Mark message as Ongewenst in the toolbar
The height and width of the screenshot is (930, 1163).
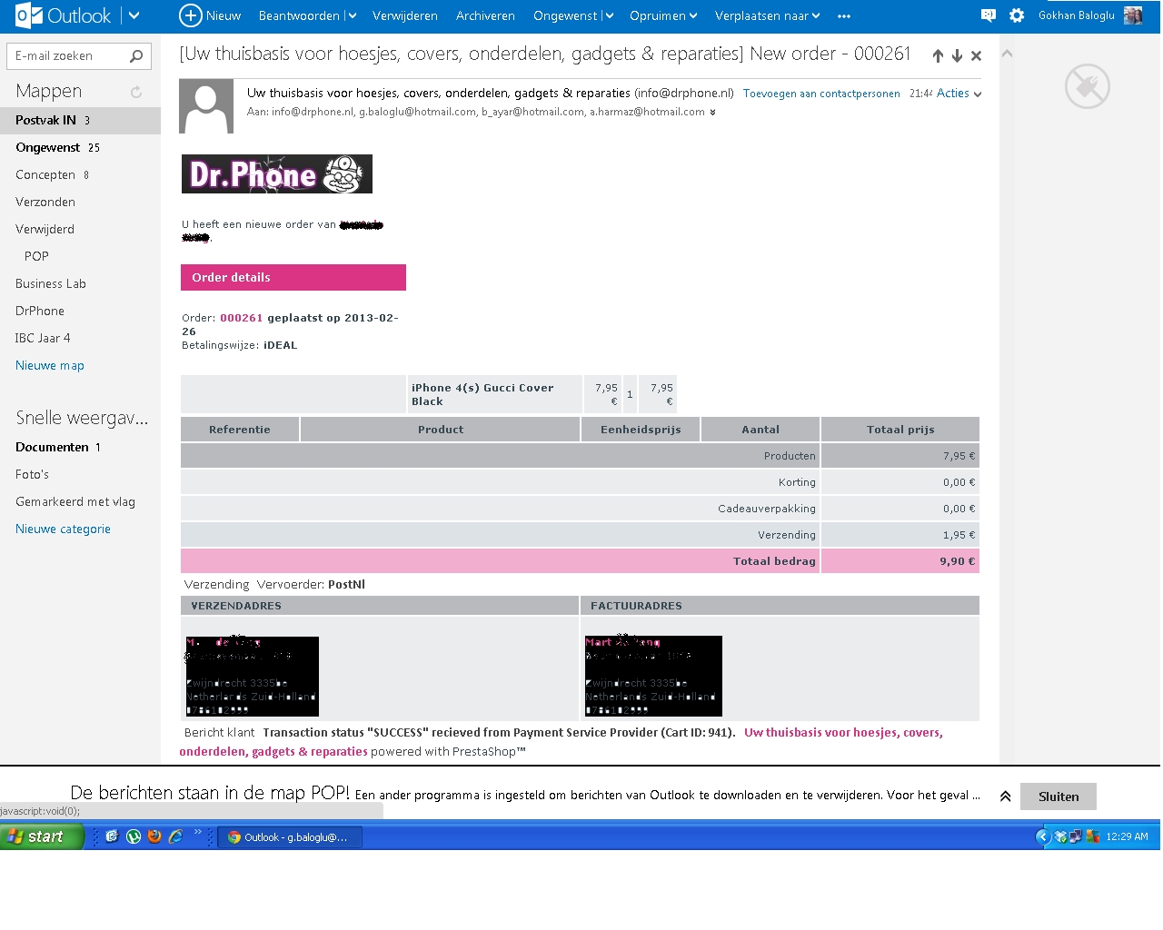(x=565, y=16)
